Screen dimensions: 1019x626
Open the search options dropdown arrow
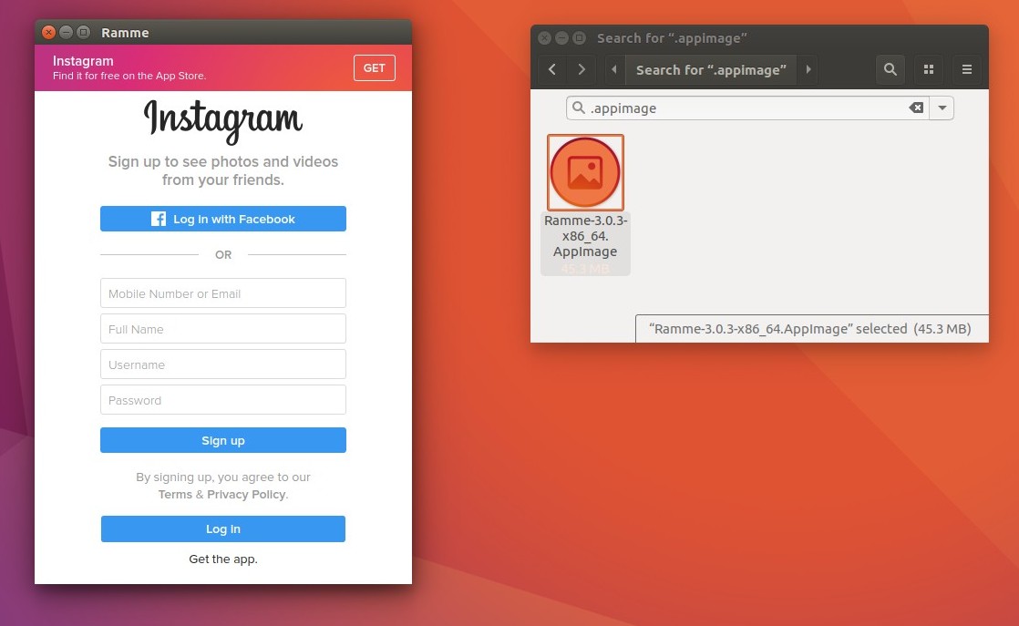point(942,108)
